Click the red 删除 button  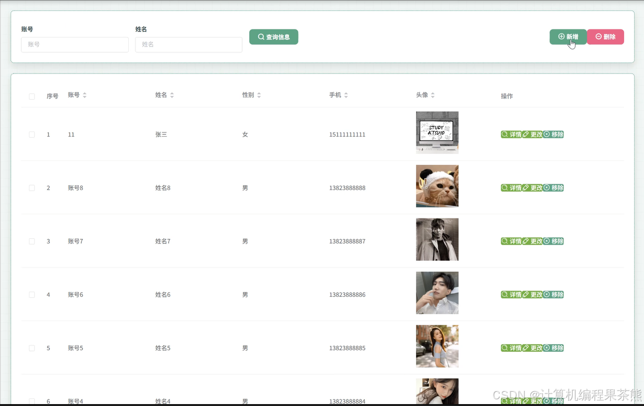pos(606,37)
